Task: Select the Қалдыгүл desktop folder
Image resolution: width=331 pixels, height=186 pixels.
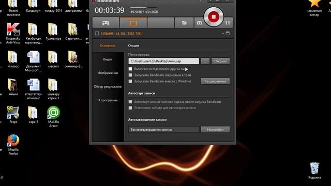Action: tap(33, 6)
